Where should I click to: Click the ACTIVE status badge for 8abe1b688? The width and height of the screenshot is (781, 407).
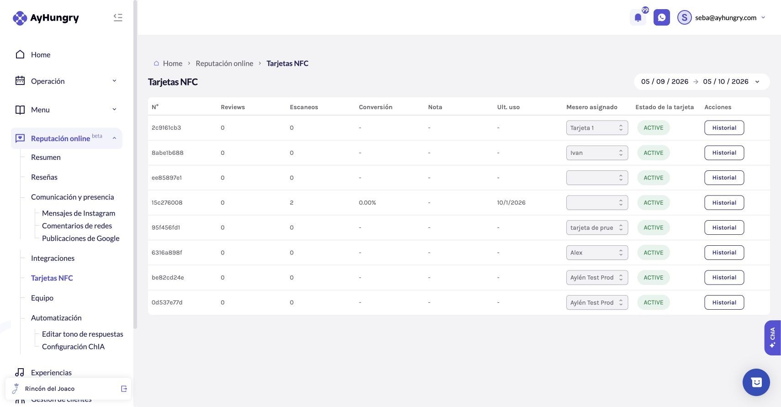tap(653, 153)
